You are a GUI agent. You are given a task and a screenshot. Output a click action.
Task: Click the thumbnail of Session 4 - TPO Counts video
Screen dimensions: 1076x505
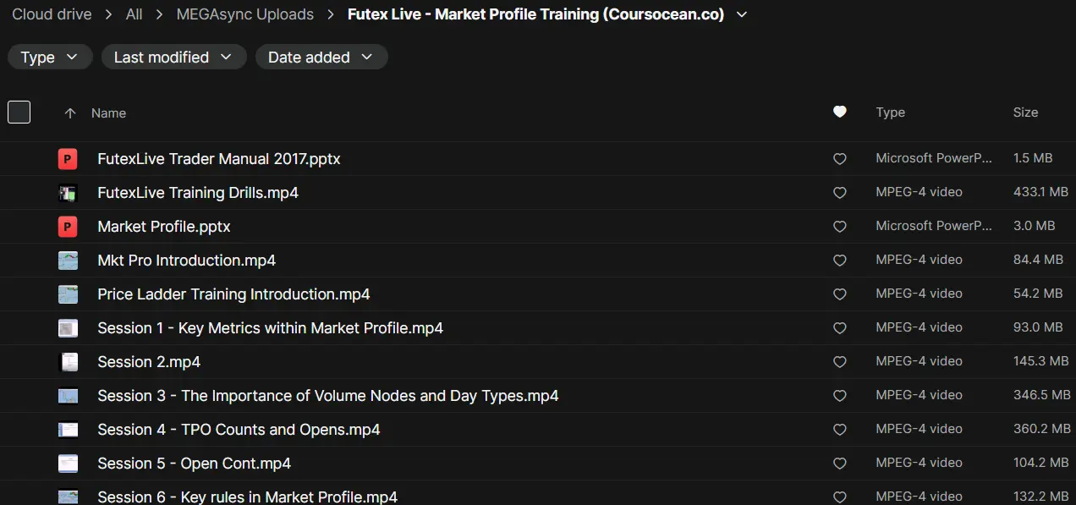coord(68,430)
